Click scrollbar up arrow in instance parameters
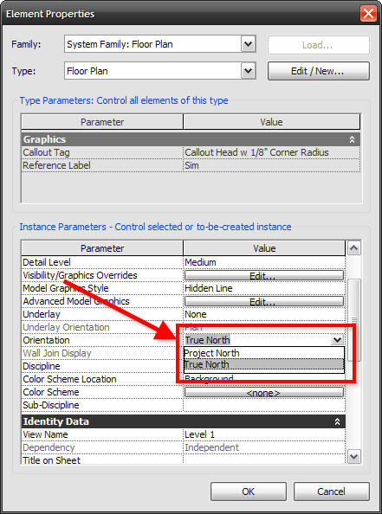This screenshot has height=514, width=382. (353, 248)
